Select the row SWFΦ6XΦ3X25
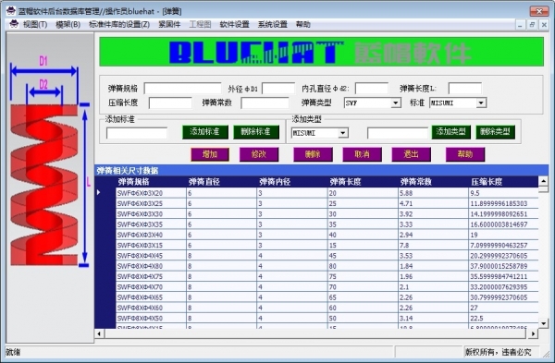The image size is (555, 363). click(327, 203)
